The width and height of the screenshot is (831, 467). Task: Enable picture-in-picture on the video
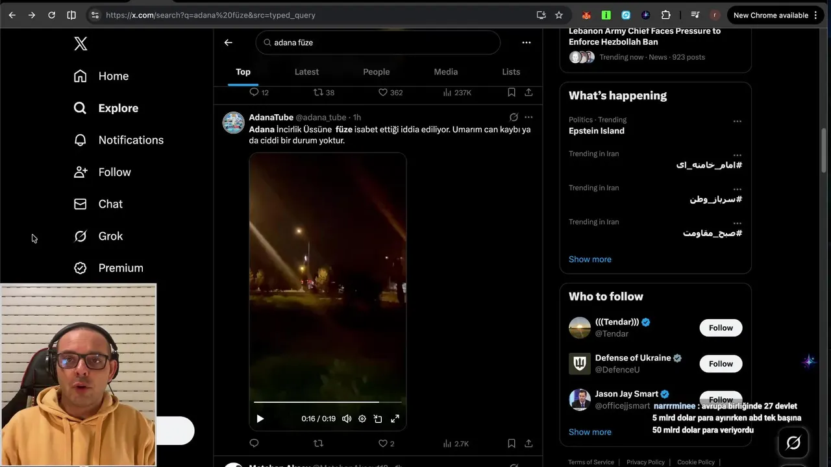tap(378, 419)
